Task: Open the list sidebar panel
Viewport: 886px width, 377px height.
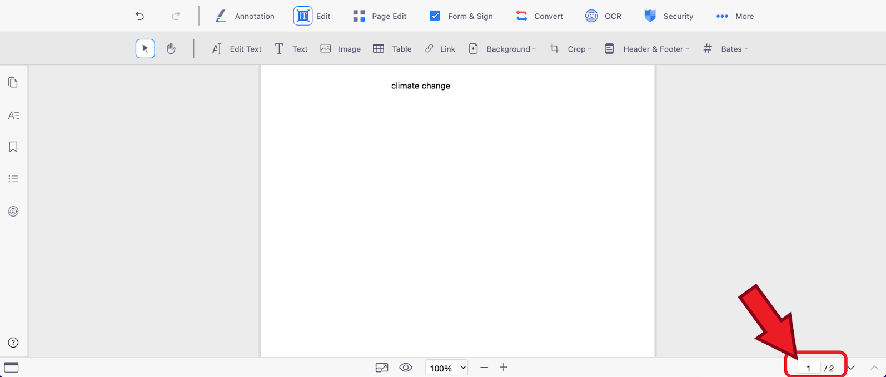Action: 13,179
